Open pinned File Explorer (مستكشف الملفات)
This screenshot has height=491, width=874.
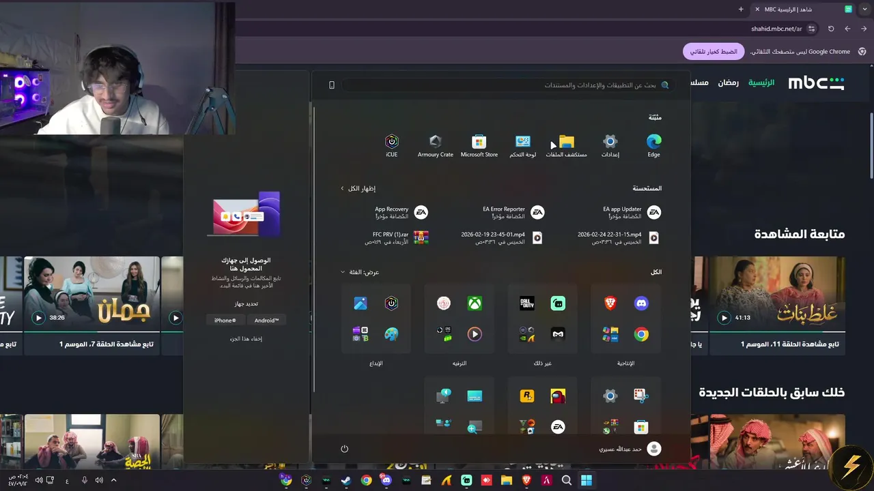[x=566, y=145]
